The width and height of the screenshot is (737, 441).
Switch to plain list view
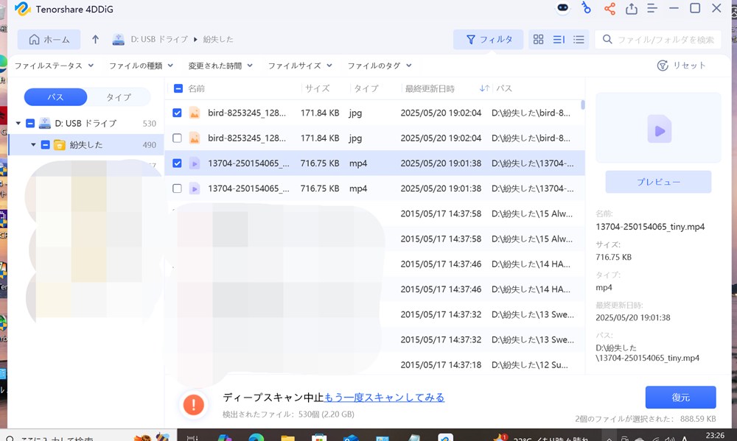pos(579,40)
